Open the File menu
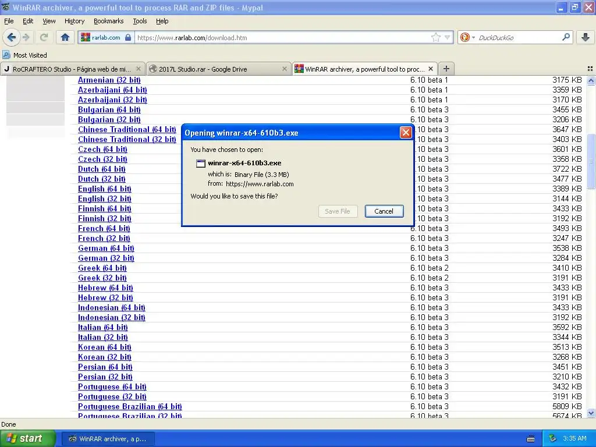The width and height of the screenshot is (596, 447). [9, 21]
